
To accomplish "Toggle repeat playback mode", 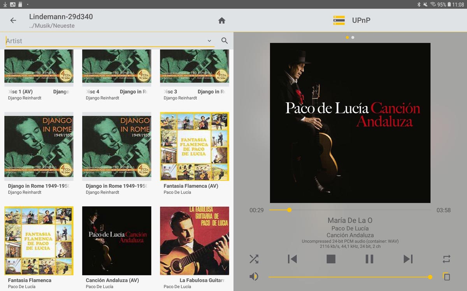I will click(446, 259).
